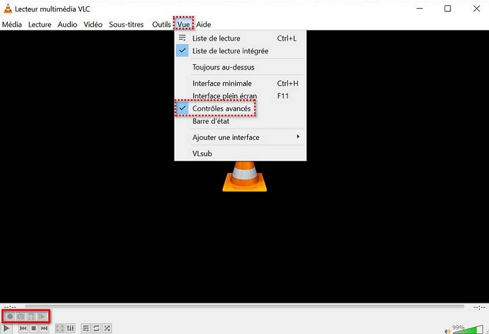Click the playback seek bar
This screenshot has width=489, height=334.
click(x=244, y=306)
